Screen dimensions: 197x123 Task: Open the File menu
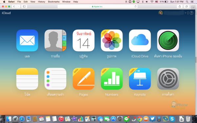(19, 2)
